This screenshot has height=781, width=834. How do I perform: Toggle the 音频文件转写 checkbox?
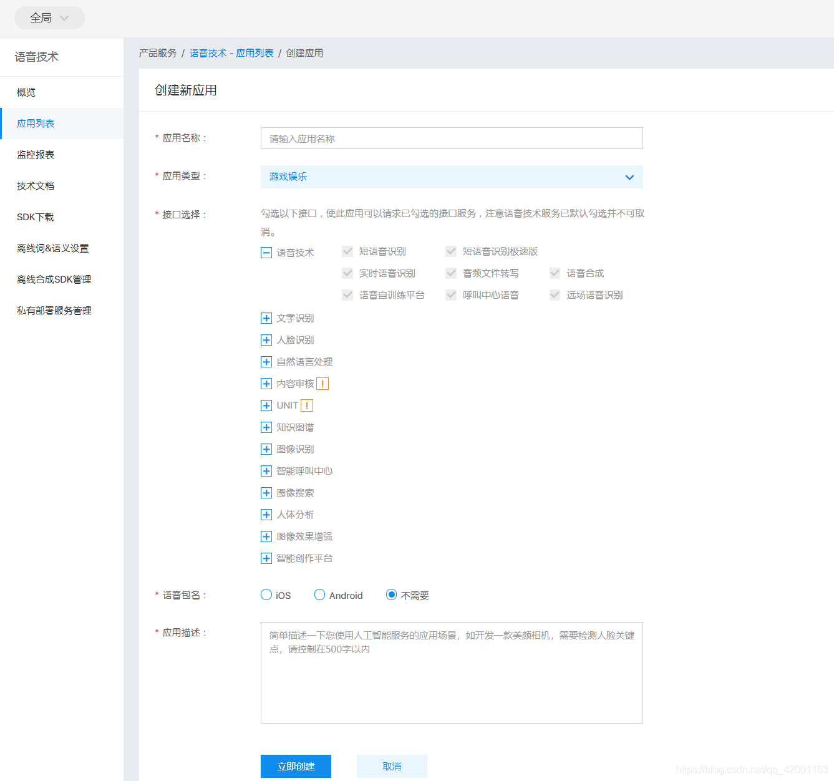click(x=451, y=273)
